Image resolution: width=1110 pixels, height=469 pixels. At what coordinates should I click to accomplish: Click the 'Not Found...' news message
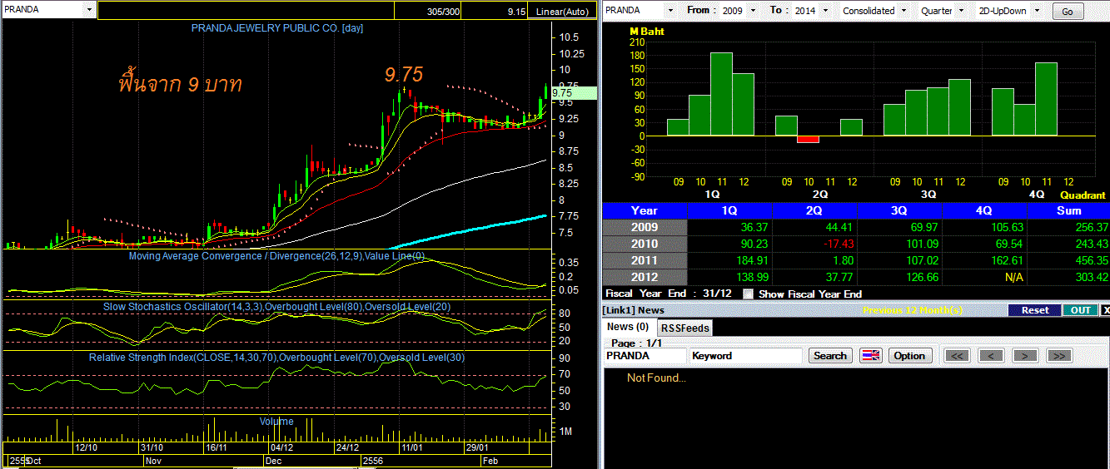tap(656, 378)
